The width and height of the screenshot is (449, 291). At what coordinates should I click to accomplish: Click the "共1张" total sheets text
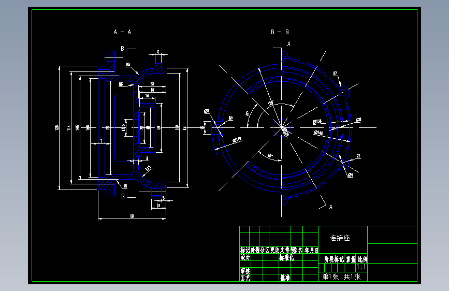point(352,277)
